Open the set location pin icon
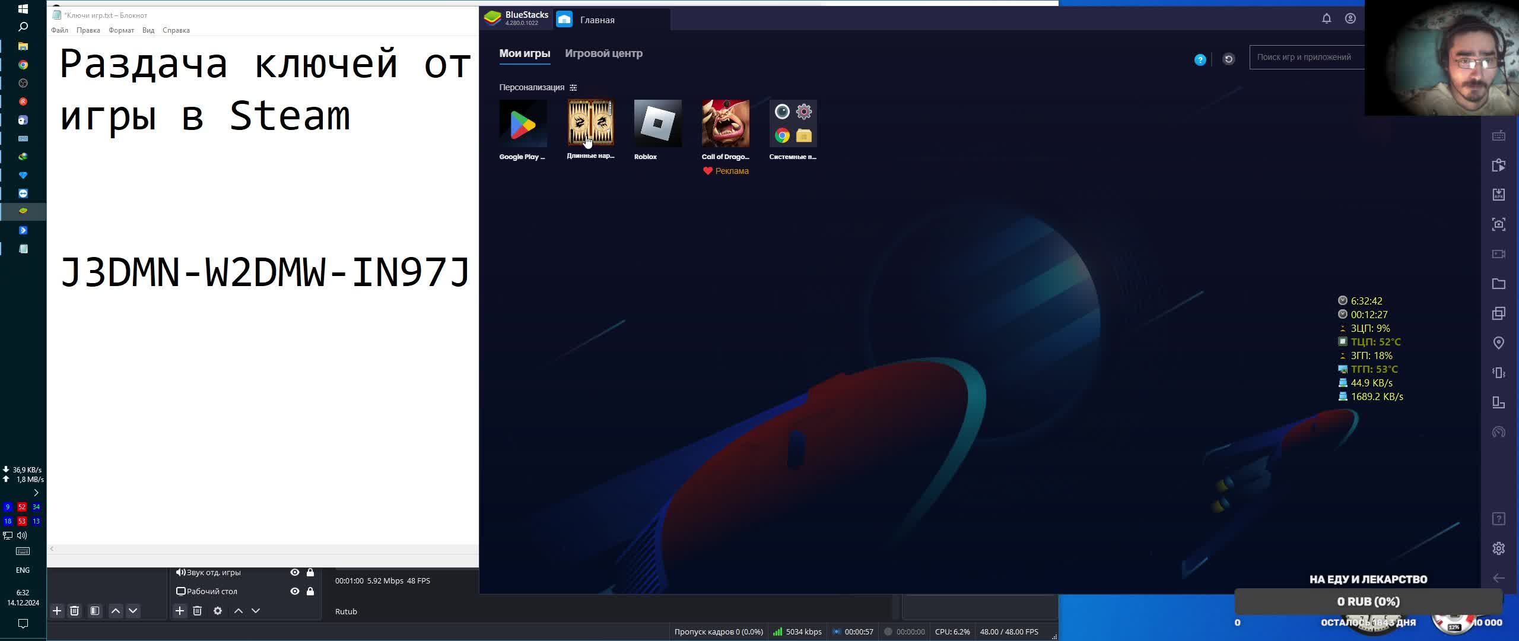The height and width of the screenshot is (641, 1519). click(1498, 343)
